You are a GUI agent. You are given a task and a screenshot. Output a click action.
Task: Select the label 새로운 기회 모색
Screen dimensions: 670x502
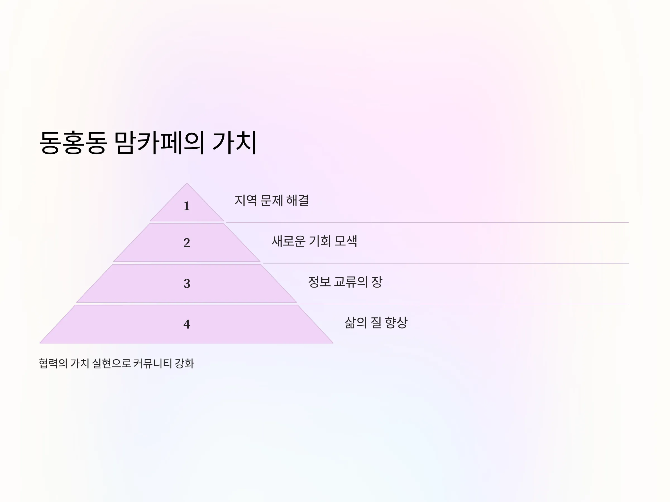(x=314, y=242)
